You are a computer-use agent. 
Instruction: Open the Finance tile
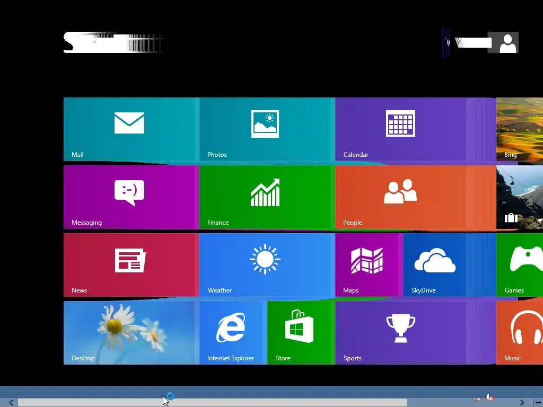point(265,197)
